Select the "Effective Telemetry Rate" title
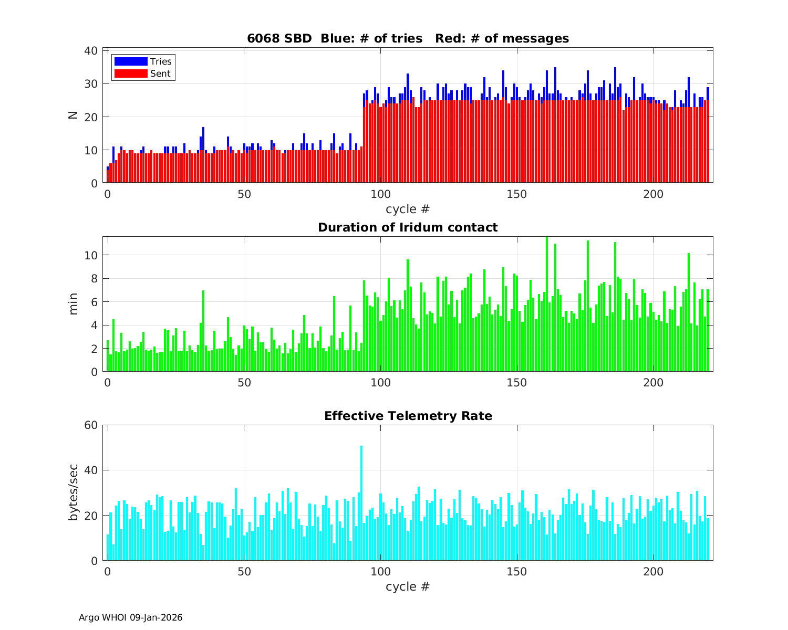This screenshot has height=630, width=788. 408,416
